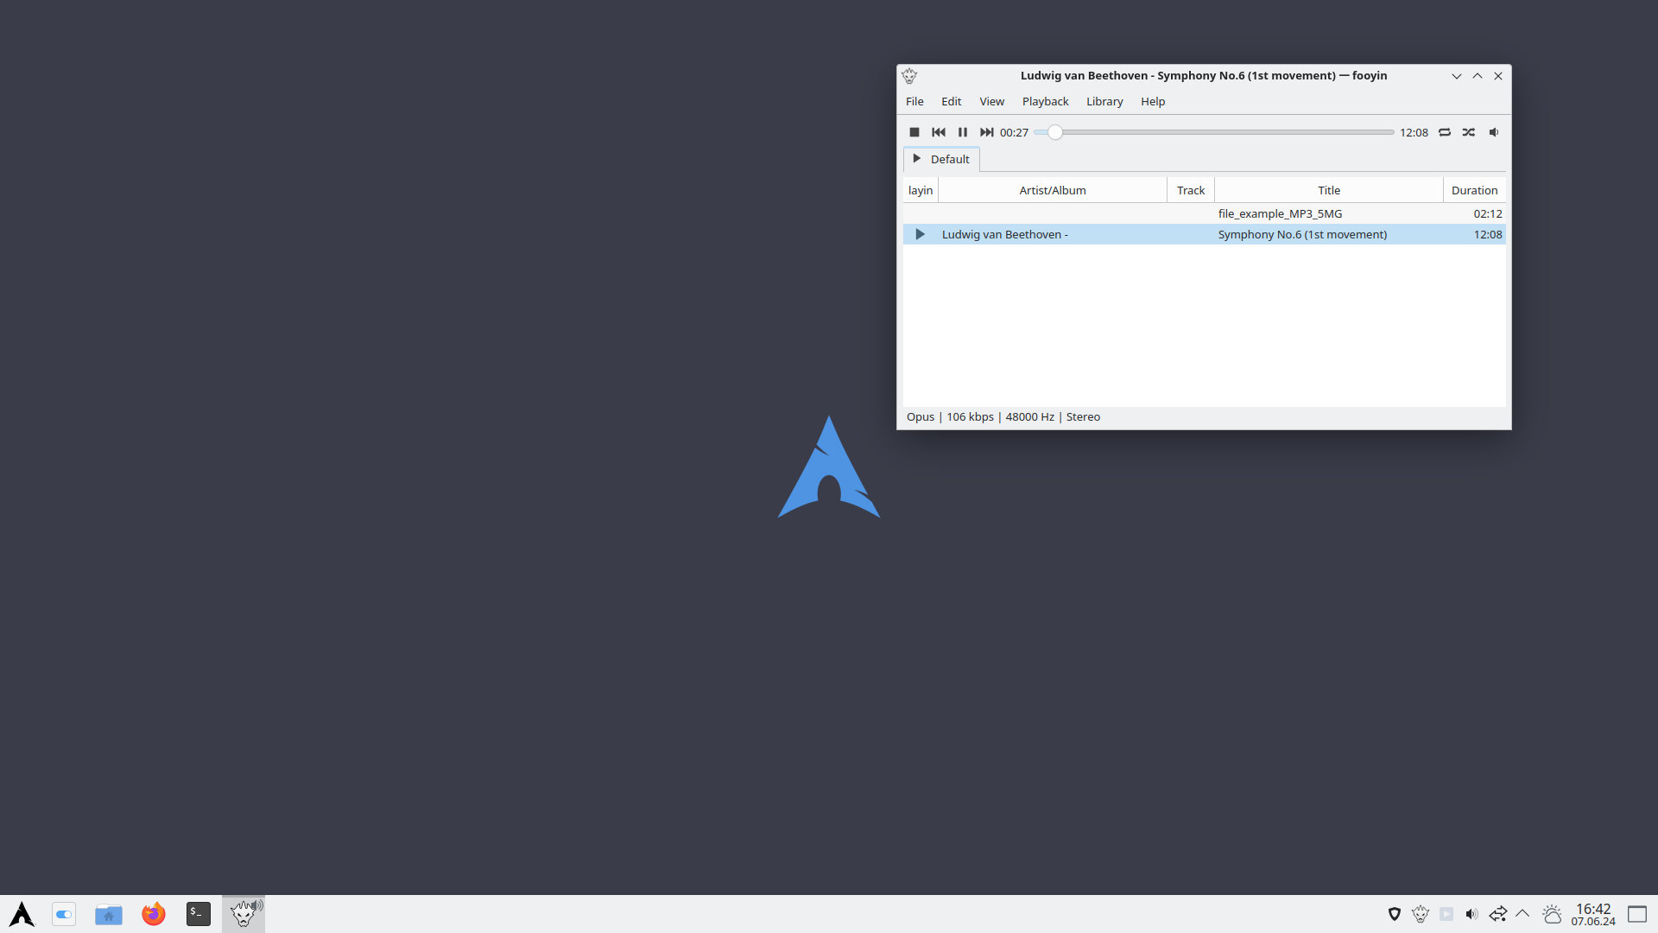Stop playback with the stop button

[x=914, y=132]
